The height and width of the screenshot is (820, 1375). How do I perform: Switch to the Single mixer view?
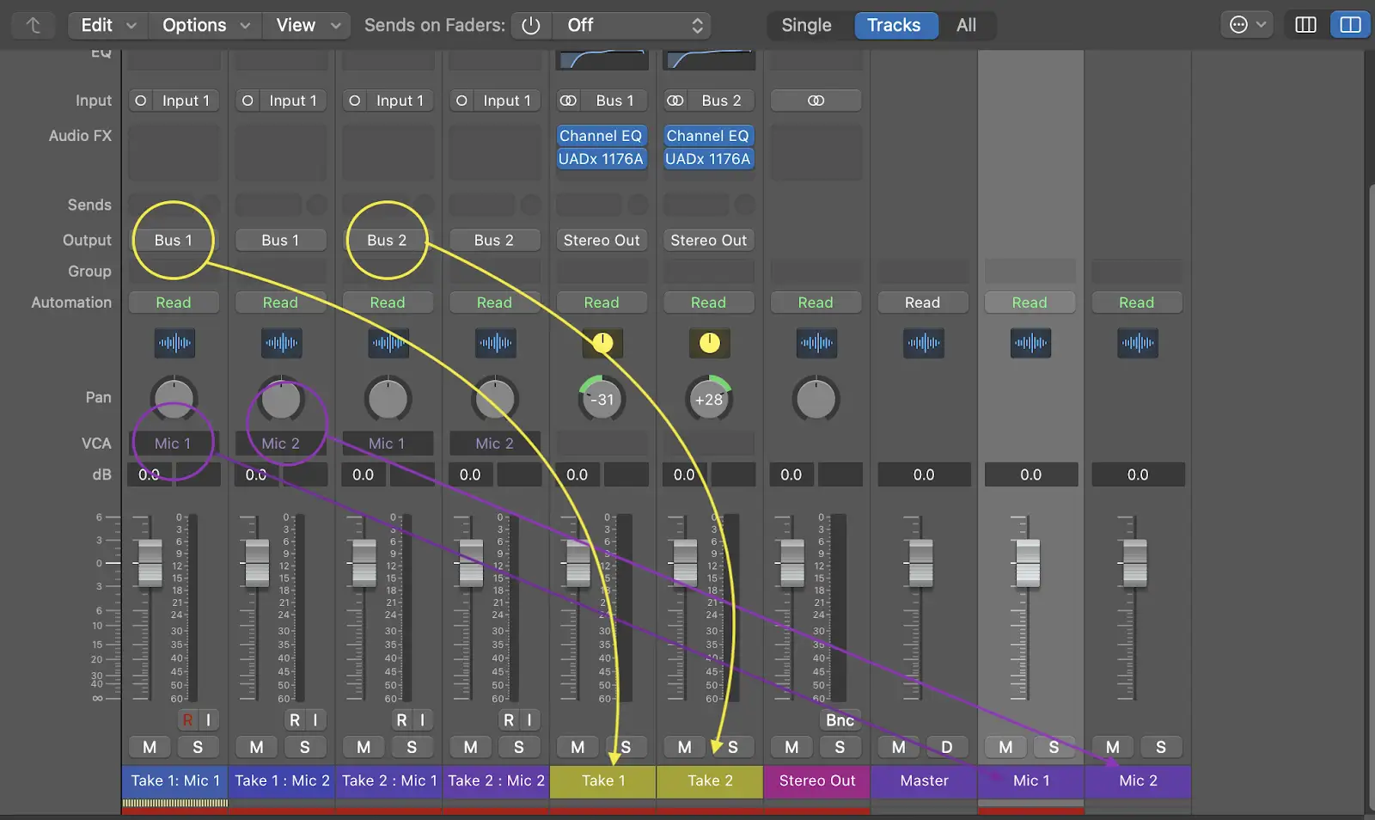(x=806, y=26)
